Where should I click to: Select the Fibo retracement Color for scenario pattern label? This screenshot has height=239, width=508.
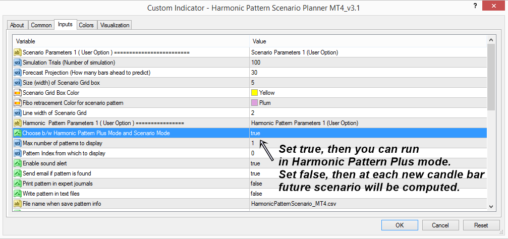click(73, 103)
